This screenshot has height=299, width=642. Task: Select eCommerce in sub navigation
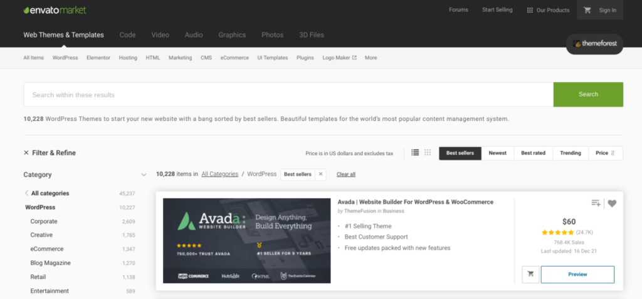234,58
